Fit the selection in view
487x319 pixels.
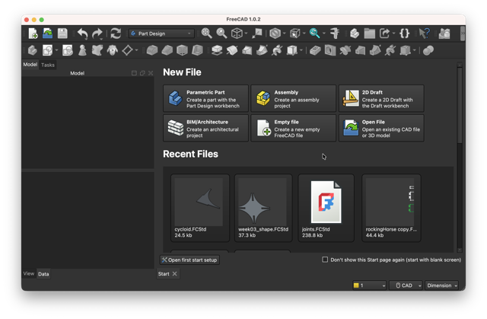point(221,33)
